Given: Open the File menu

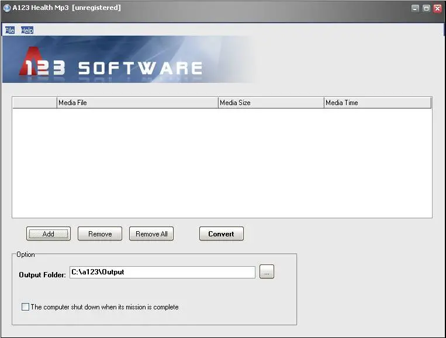Looking at the screenshot, I should pos(10,30).
